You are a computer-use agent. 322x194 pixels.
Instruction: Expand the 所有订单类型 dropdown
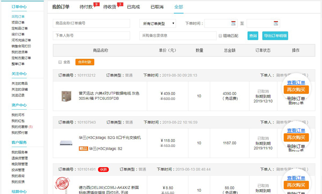point(158,23)
